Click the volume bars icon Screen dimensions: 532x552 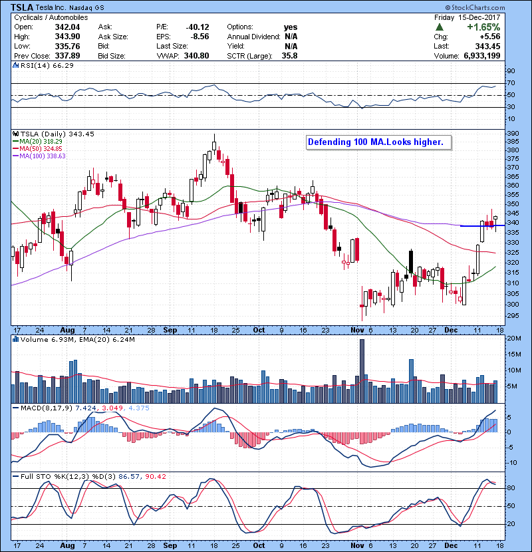point(15,339)
